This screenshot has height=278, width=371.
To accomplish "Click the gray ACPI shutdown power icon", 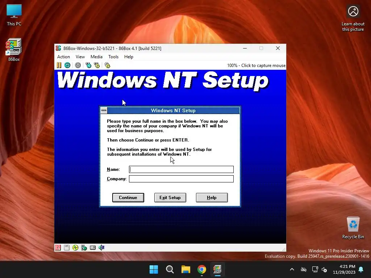I will 78,65.
